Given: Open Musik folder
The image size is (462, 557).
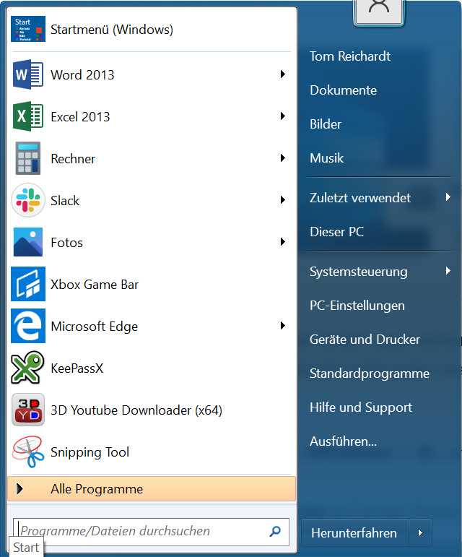Looking at the screenshot, I should coord(326,158).
